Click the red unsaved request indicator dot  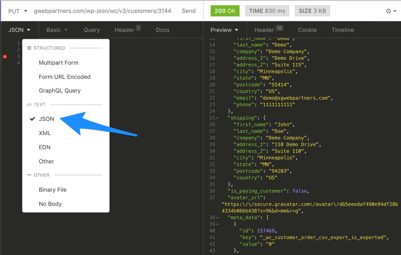[x=5, y=57]
